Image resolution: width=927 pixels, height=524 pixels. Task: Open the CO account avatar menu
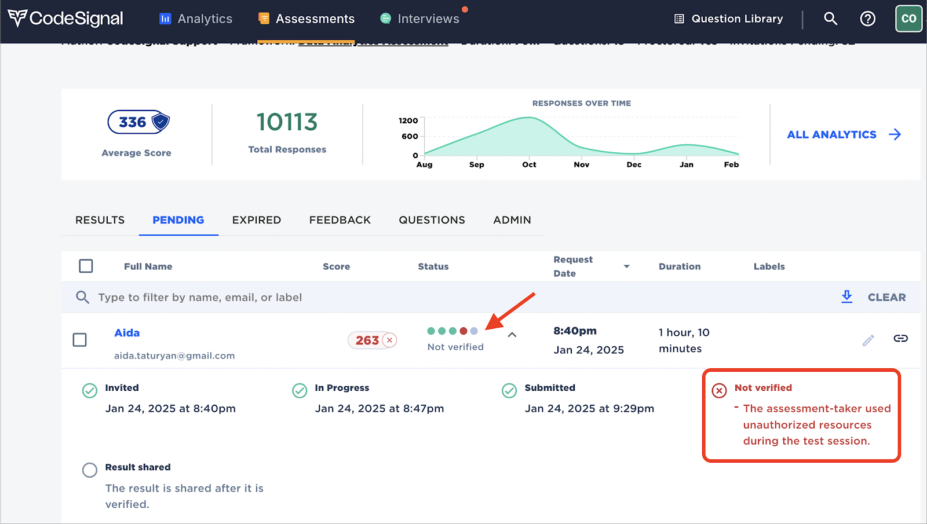point(908,19)
